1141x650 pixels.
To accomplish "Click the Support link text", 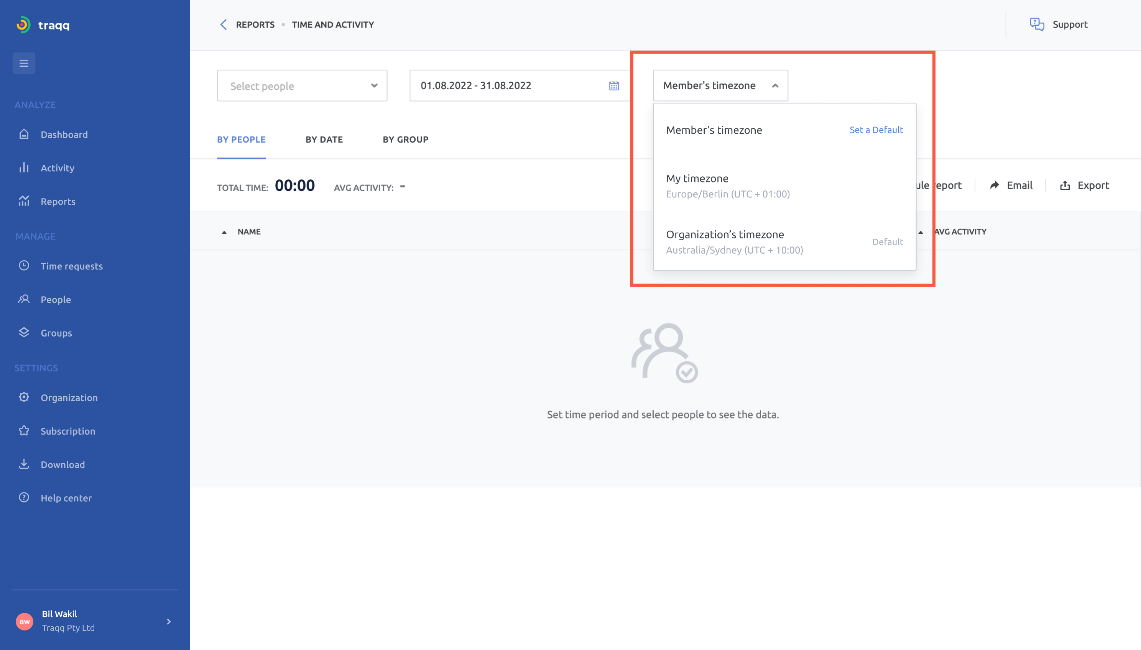I will [x=1070, y=25].
